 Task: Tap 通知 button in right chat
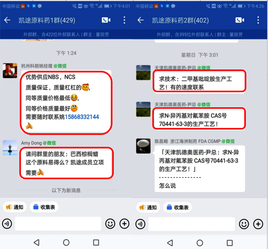[148, 207]
